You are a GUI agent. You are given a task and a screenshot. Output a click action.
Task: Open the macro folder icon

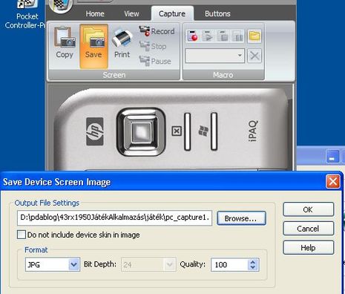pos(254,36)
